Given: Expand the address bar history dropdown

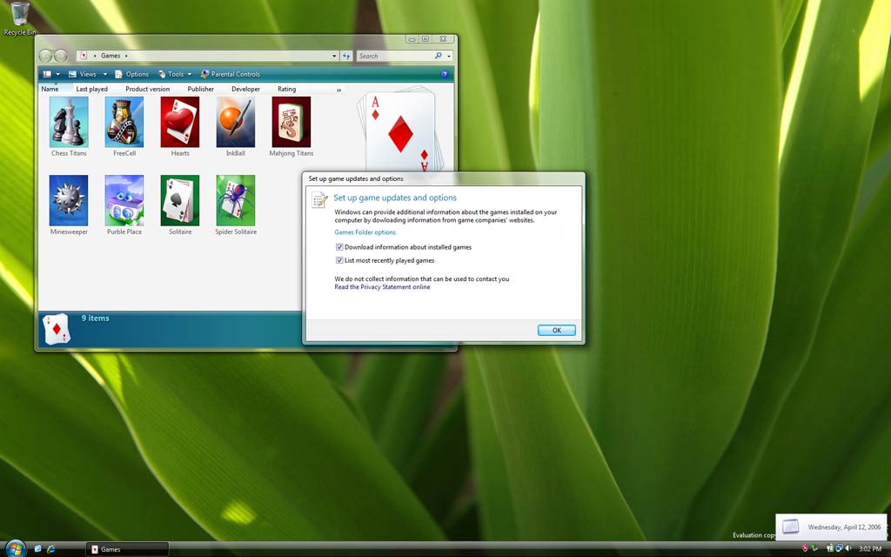Looking at the screenshot, I should [334, 56].
